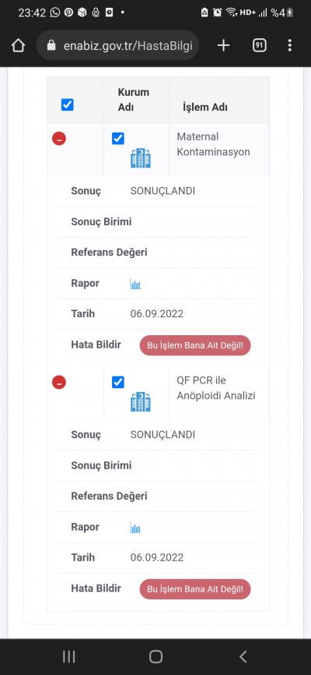Uncheck the QF PCR ile Anöploidi row checkbox
Screen dimensions: 311x675
coord(118,382)
